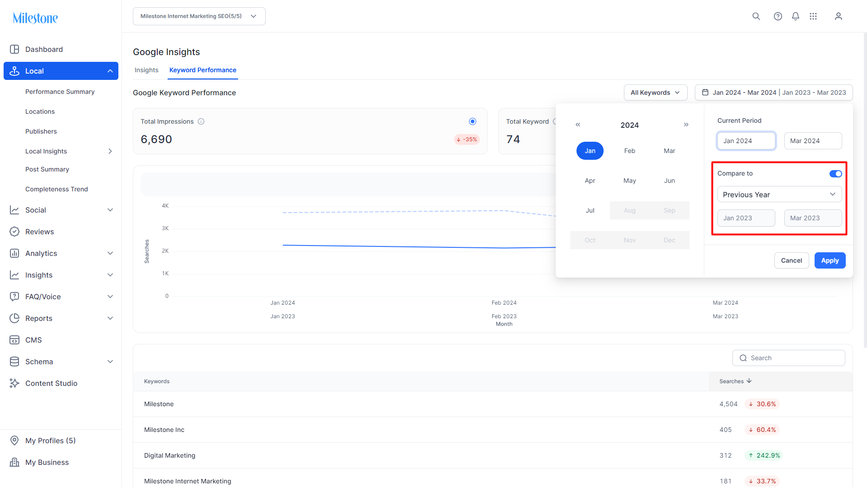This screenshot has height=487, width=867.
Task: Open notifications bell icon
Action: click(796, 16)
